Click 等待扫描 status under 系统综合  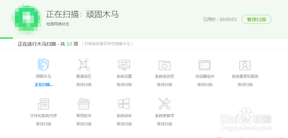pos(124,124)
